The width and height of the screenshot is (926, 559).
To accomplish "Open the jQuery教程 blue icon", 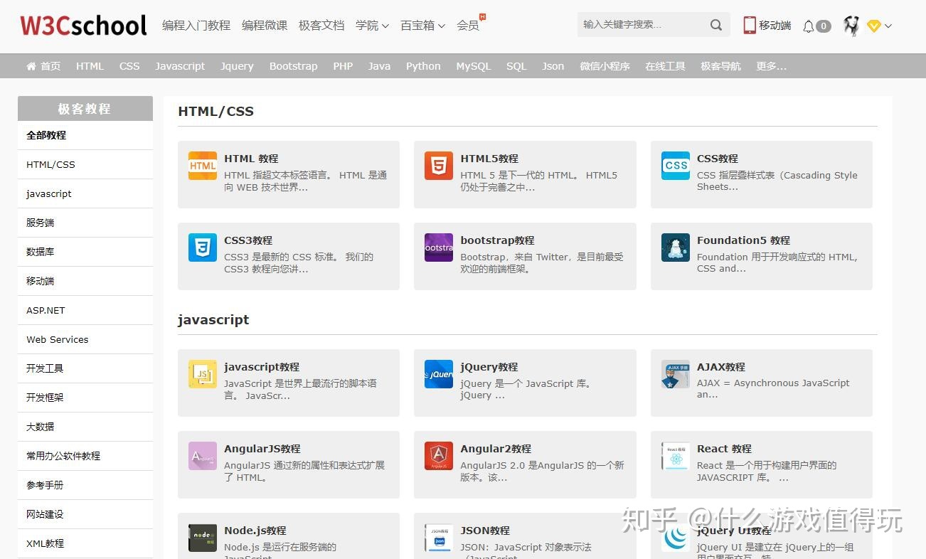I will [x=439, y=374].
